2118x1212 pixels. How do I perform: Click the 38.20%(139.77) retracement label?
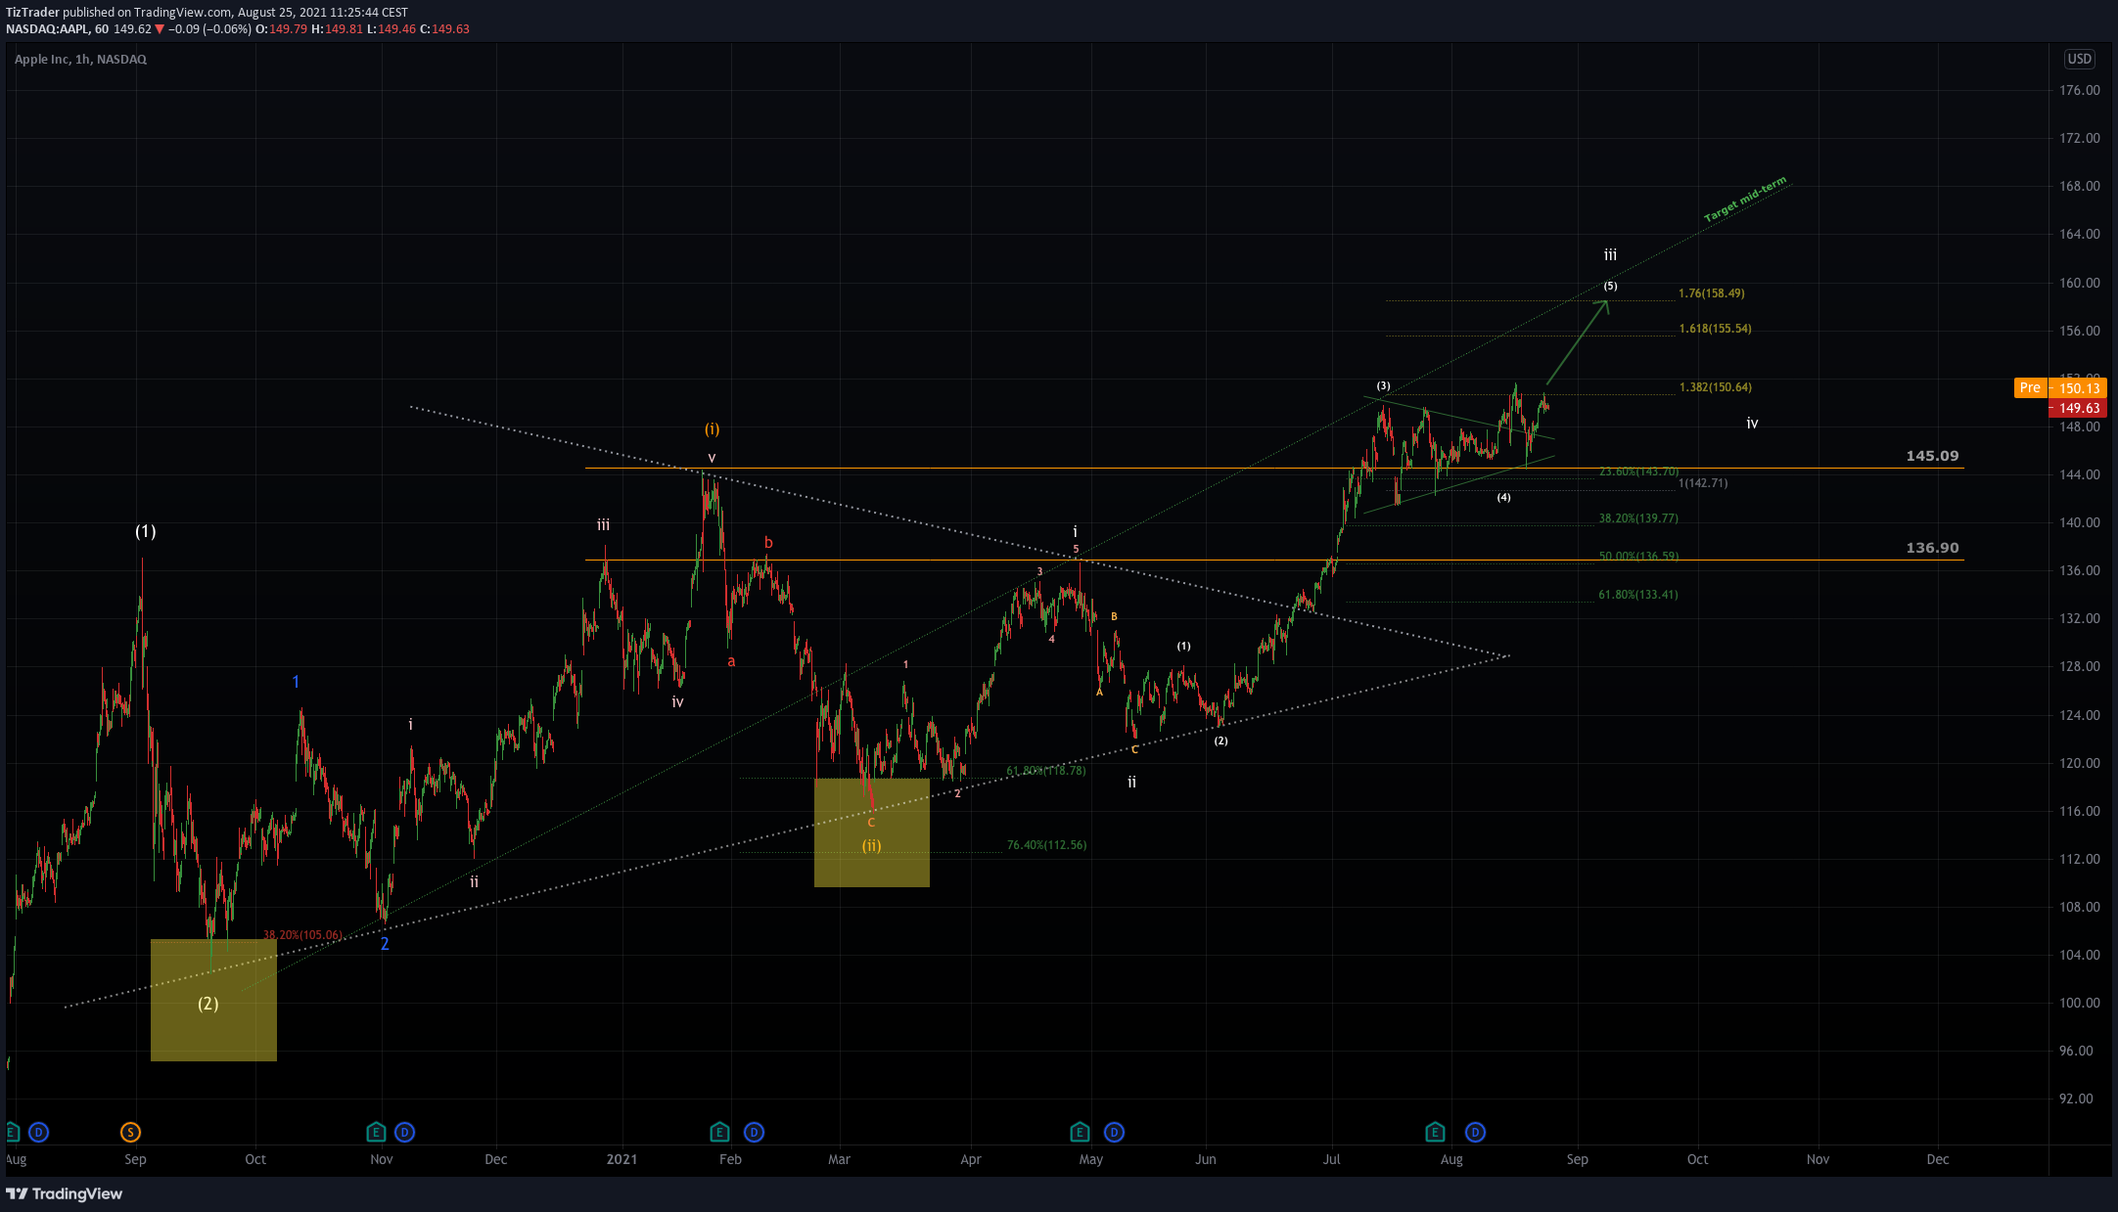coord(1637,518)
